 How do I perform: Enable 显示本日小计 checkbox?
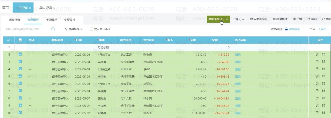point(91,29)
